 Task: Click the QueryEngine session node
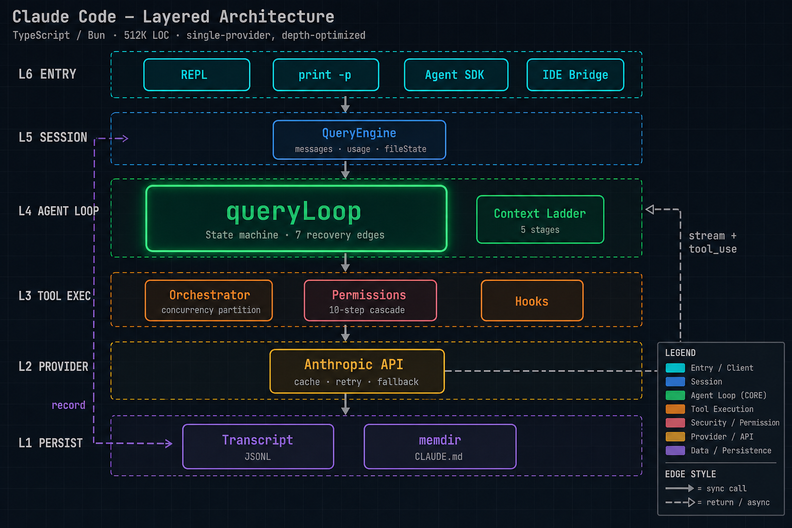tap(359, 140)
